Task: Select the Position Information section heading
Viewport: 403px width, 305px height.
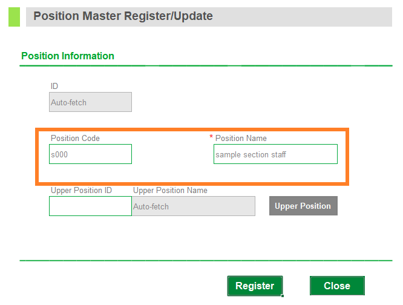Action: (68, 56)
